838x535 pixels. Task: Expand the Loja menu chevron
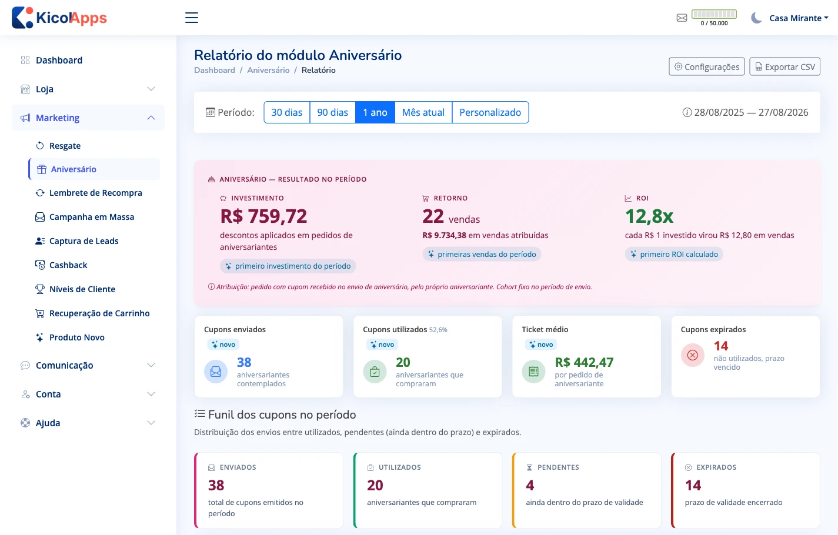tap(151, 89)
